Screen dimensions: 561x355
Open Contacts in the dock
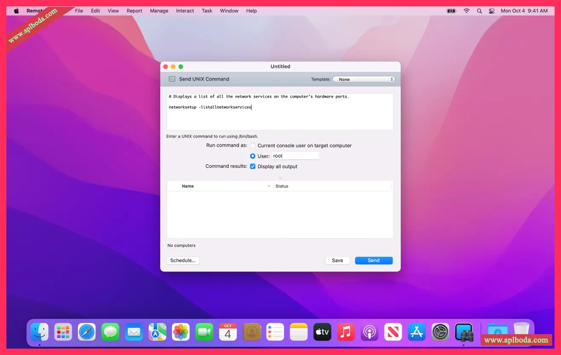click(x=252, y=332)
